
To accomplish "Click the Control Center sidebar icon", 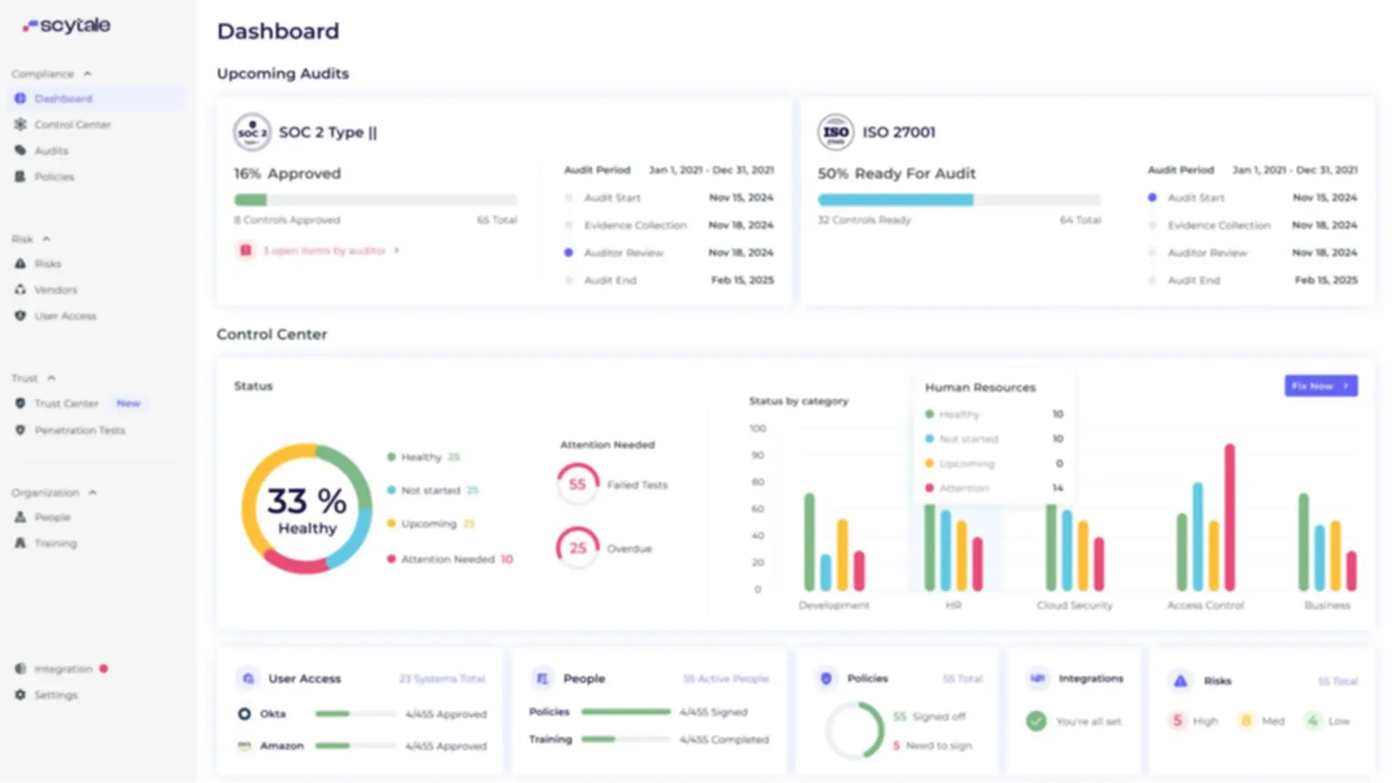I will (x=20, y=125).
